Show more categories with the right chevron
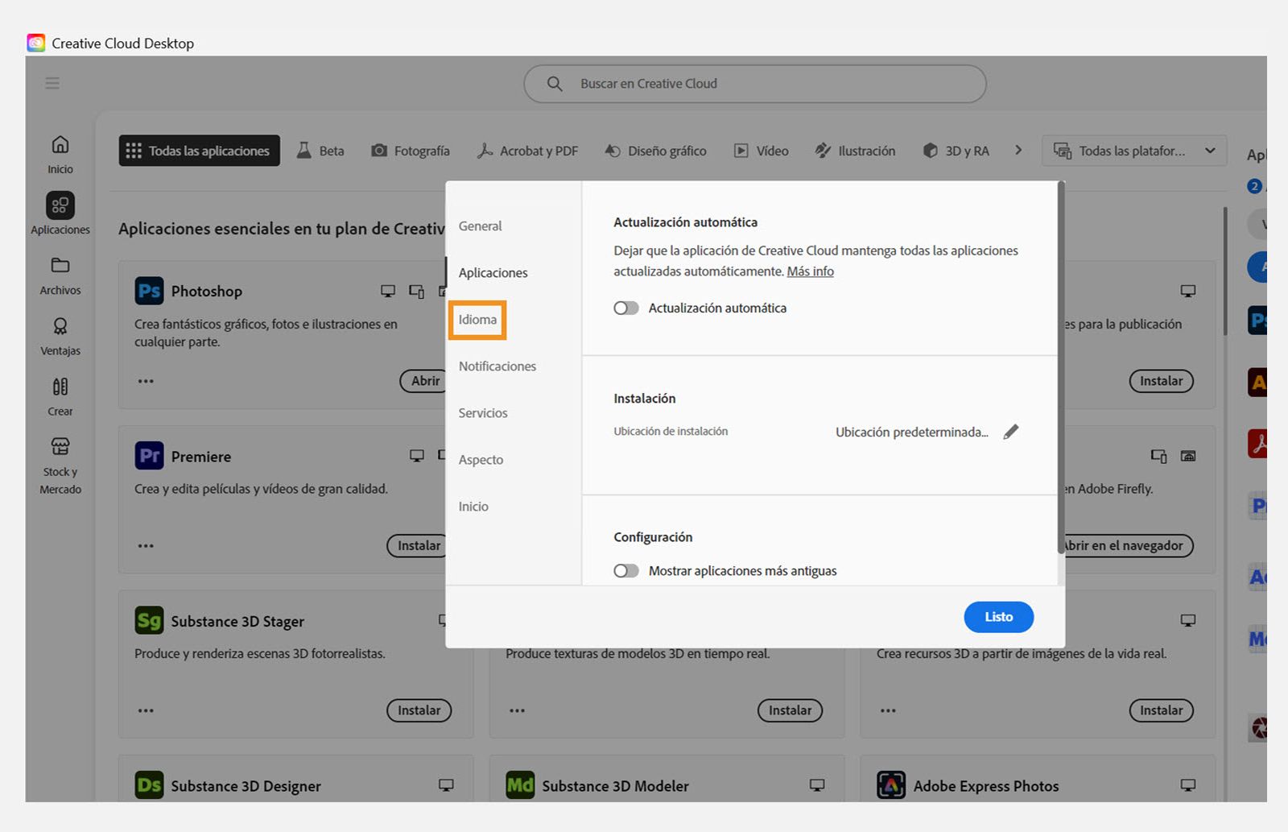 (x=1018, y=150)
